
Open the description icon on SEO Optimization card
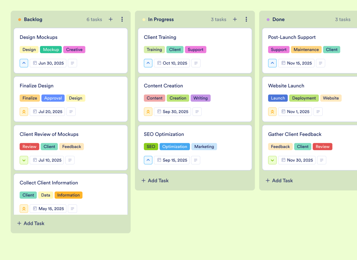[195, 160]
